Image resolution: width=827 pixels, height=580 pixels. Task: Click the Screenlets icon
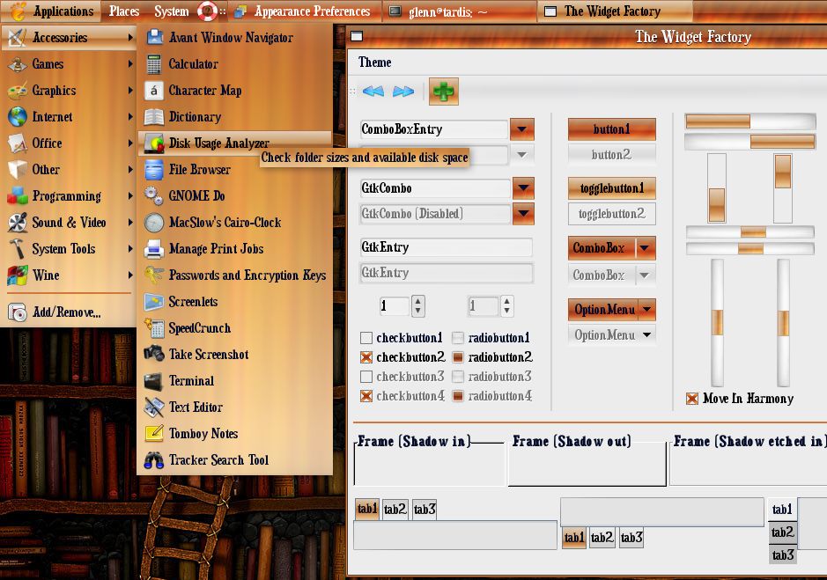click(x=154, y=301)
